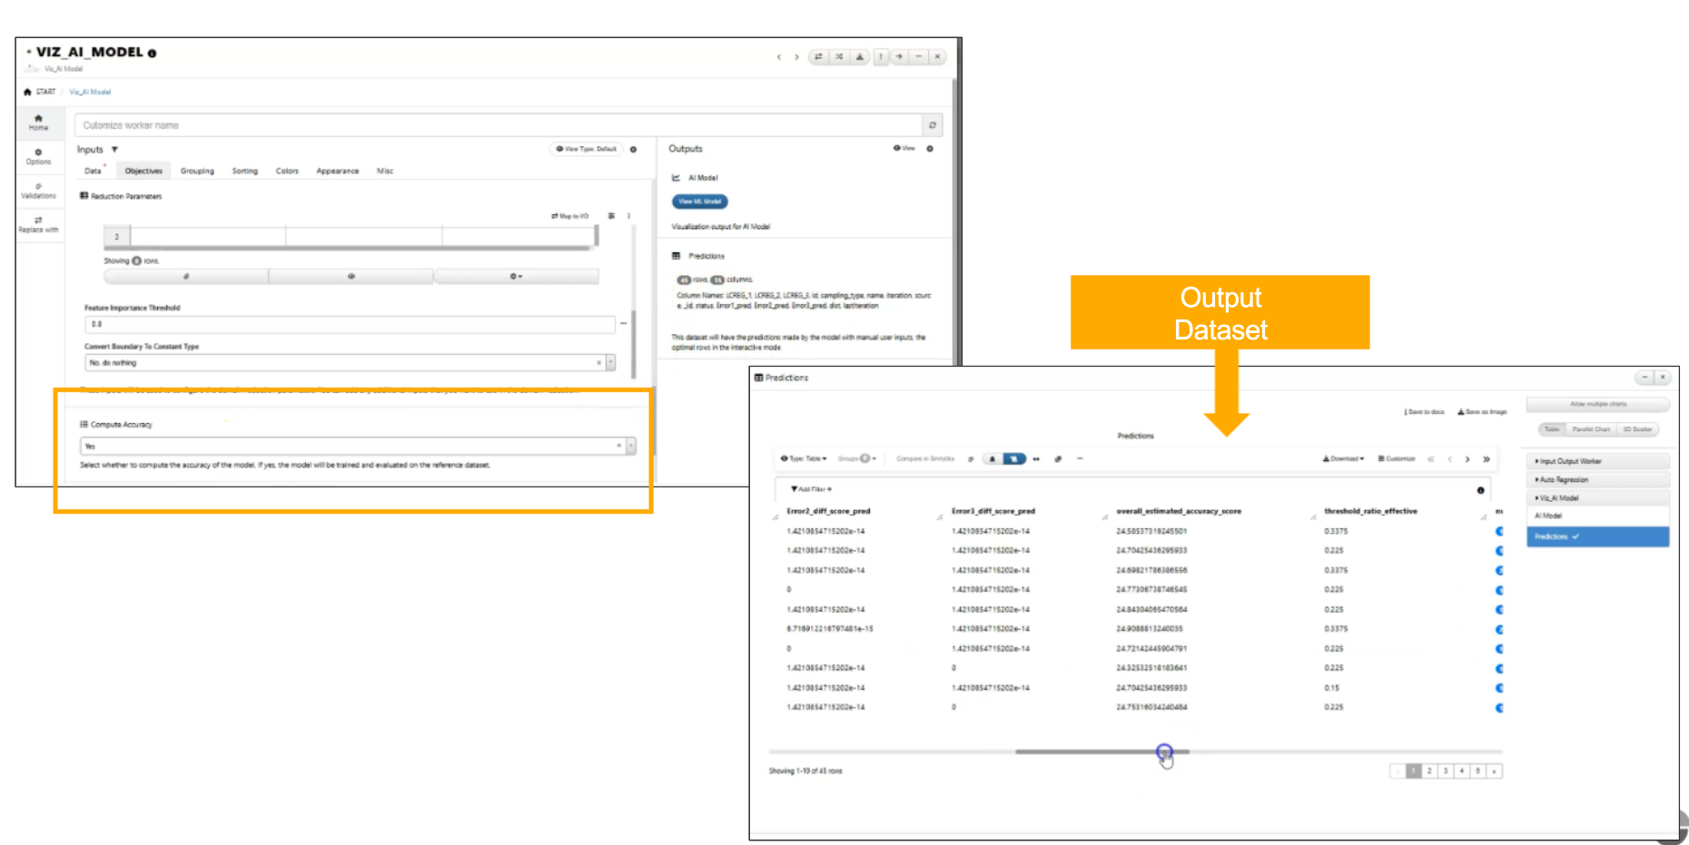Screen dimensions: 1689x845
Task: Open the Options gear in left sidebar
Action: click(x=38, y=156)
